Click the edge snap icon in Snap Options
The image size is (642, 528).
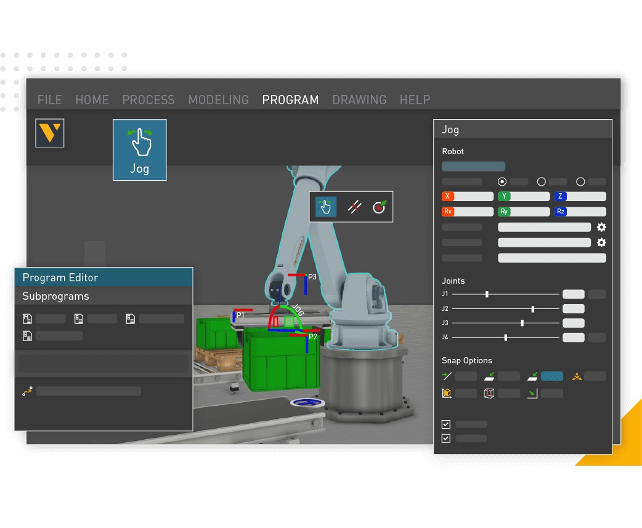[x=446, y=376]
